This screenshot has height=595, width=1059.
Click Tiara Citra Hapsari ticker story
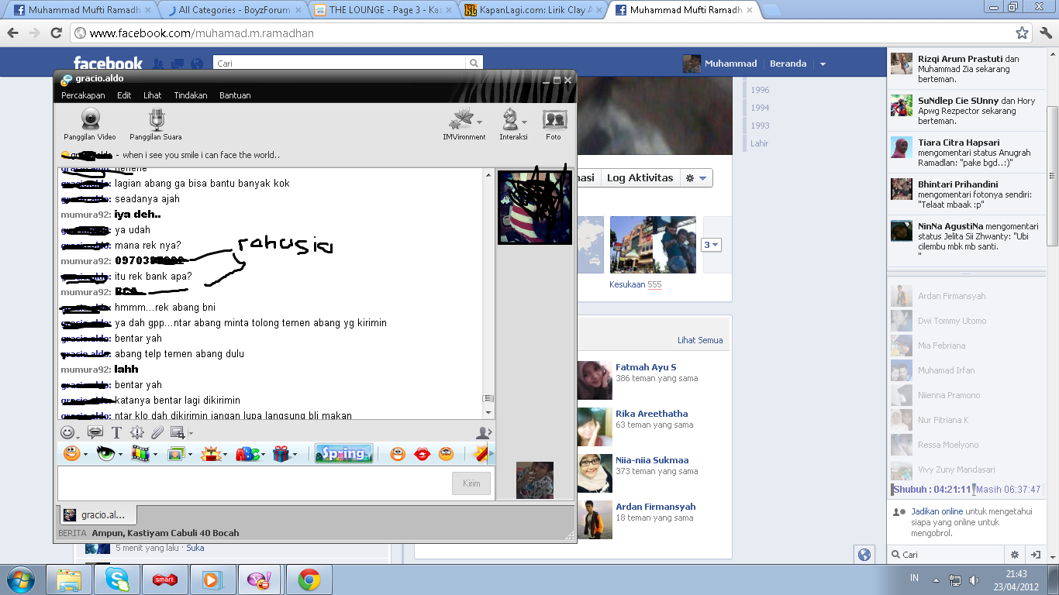(966, 153)
